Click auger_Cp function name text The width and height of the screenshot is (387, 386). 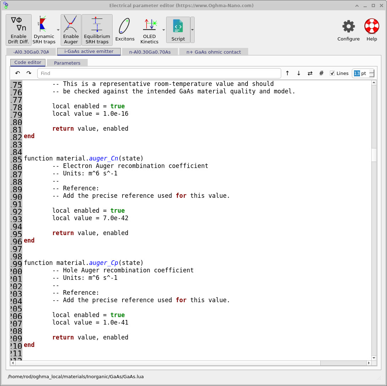103,262
